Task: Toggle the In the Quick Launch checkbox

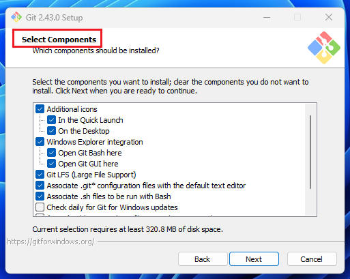Action: [51, 120]
